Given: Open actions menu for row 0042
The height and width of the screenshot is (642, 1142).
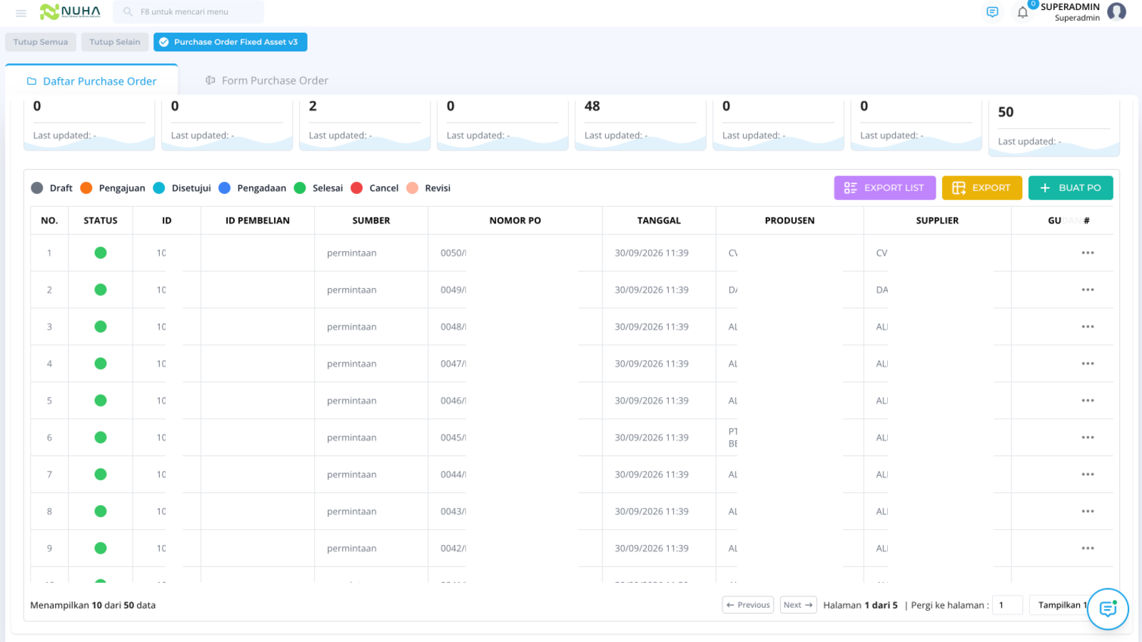Looking at the screenshot, I should (x=1088, y=549).
